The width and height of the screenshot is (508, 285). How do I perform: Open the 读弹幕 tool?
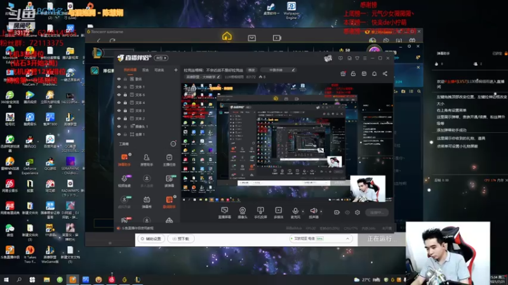(169, 181)
